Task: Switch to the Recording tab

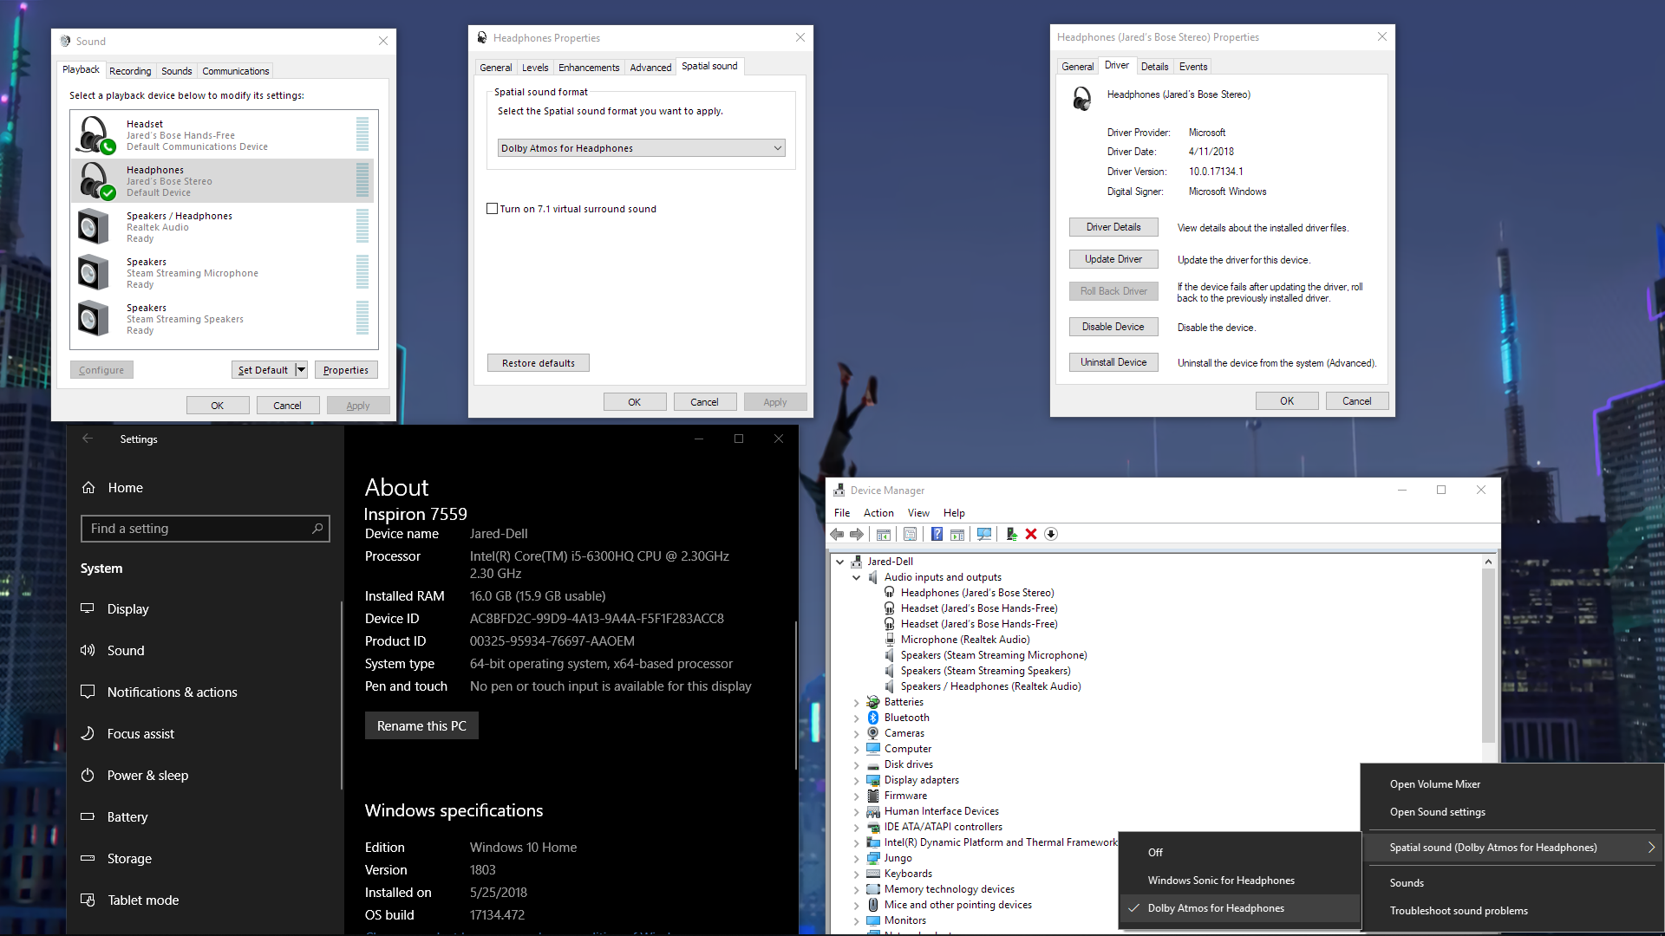Action: [x=130, y=71]
